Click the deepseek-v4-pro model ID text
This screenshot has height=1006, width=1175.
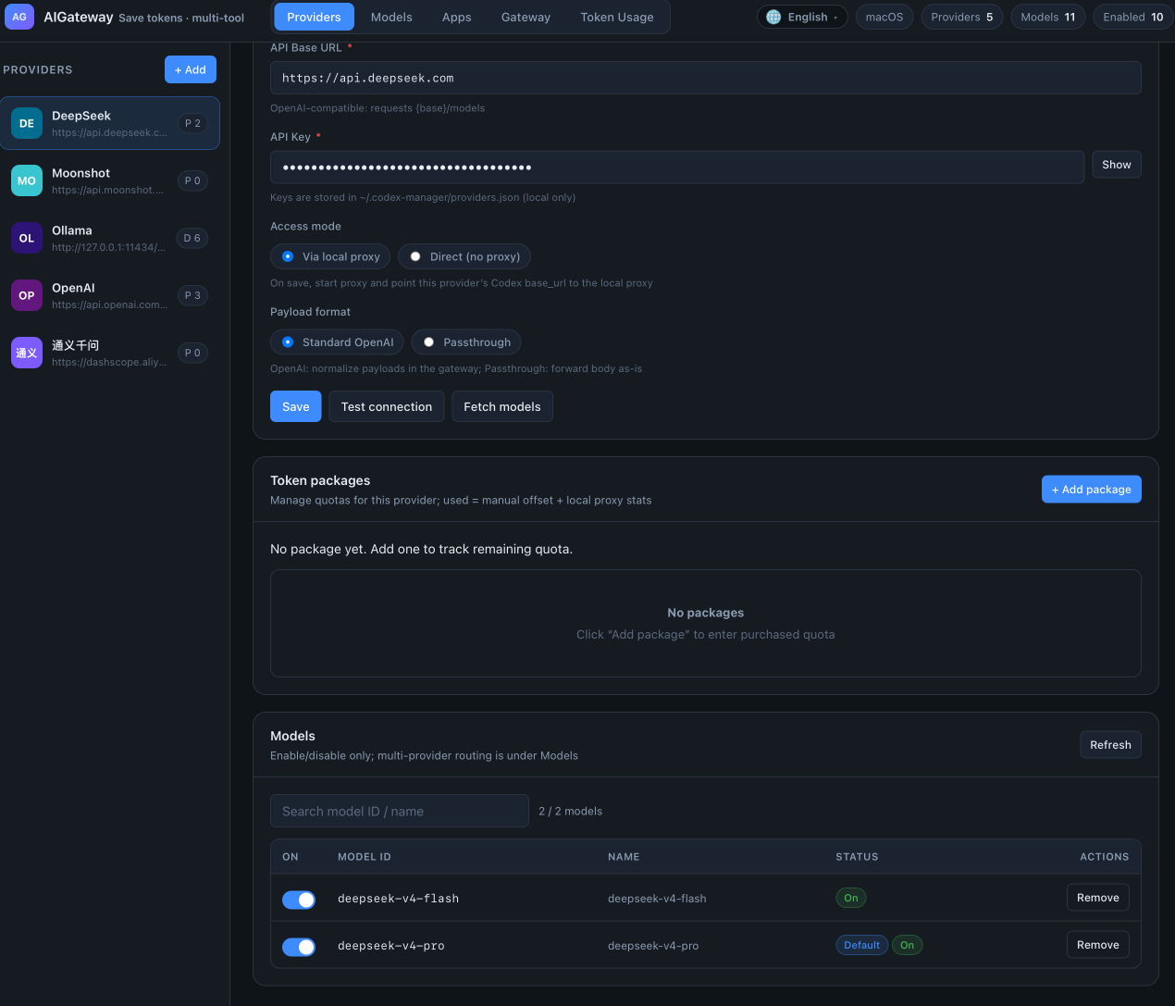point(391,946)
